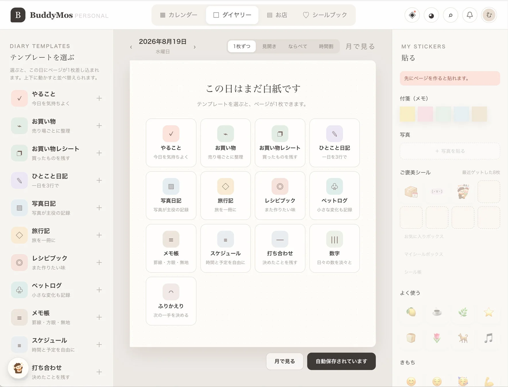The image size is (508, 387).
Task: Select the ならべて view mode
Action: (298, 46)
